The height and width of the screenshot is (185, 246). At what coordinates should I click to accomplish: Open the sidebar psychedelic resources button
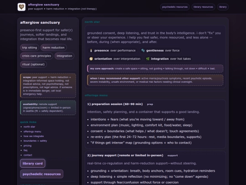(x=41, y=174)
